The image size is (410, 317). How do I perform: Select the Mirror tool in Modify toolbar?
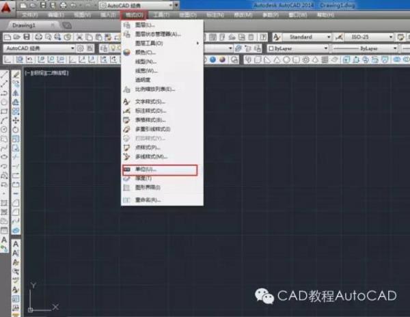16,93
